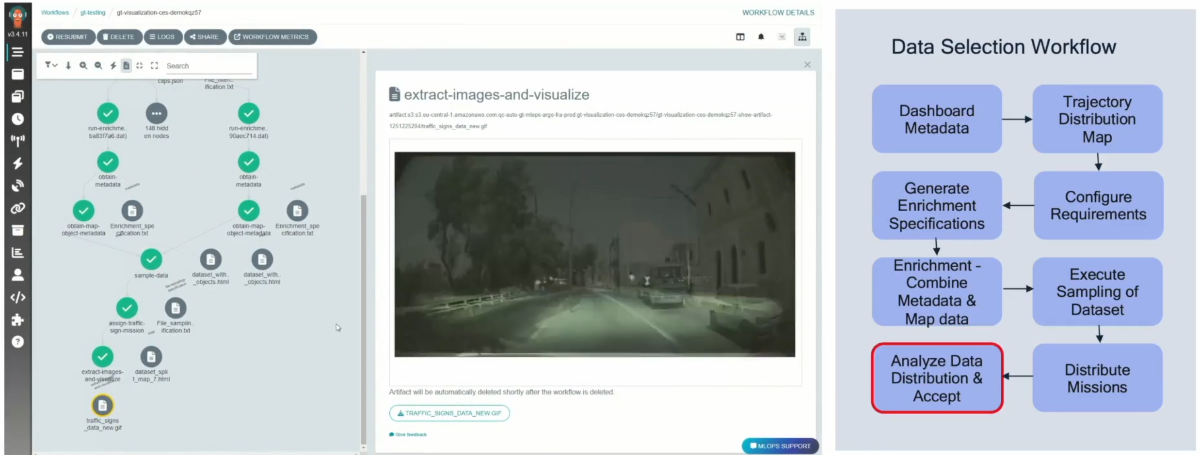Open the bell events view icon
Image resolution: width=1200 pixels, height=455 pixels.
pos(761,37)
